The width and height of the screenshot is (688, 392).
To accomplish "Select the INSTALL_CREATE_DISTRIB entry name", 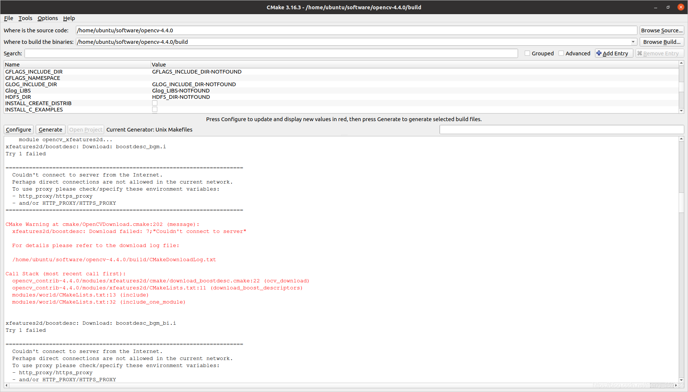I will point(38,103).
